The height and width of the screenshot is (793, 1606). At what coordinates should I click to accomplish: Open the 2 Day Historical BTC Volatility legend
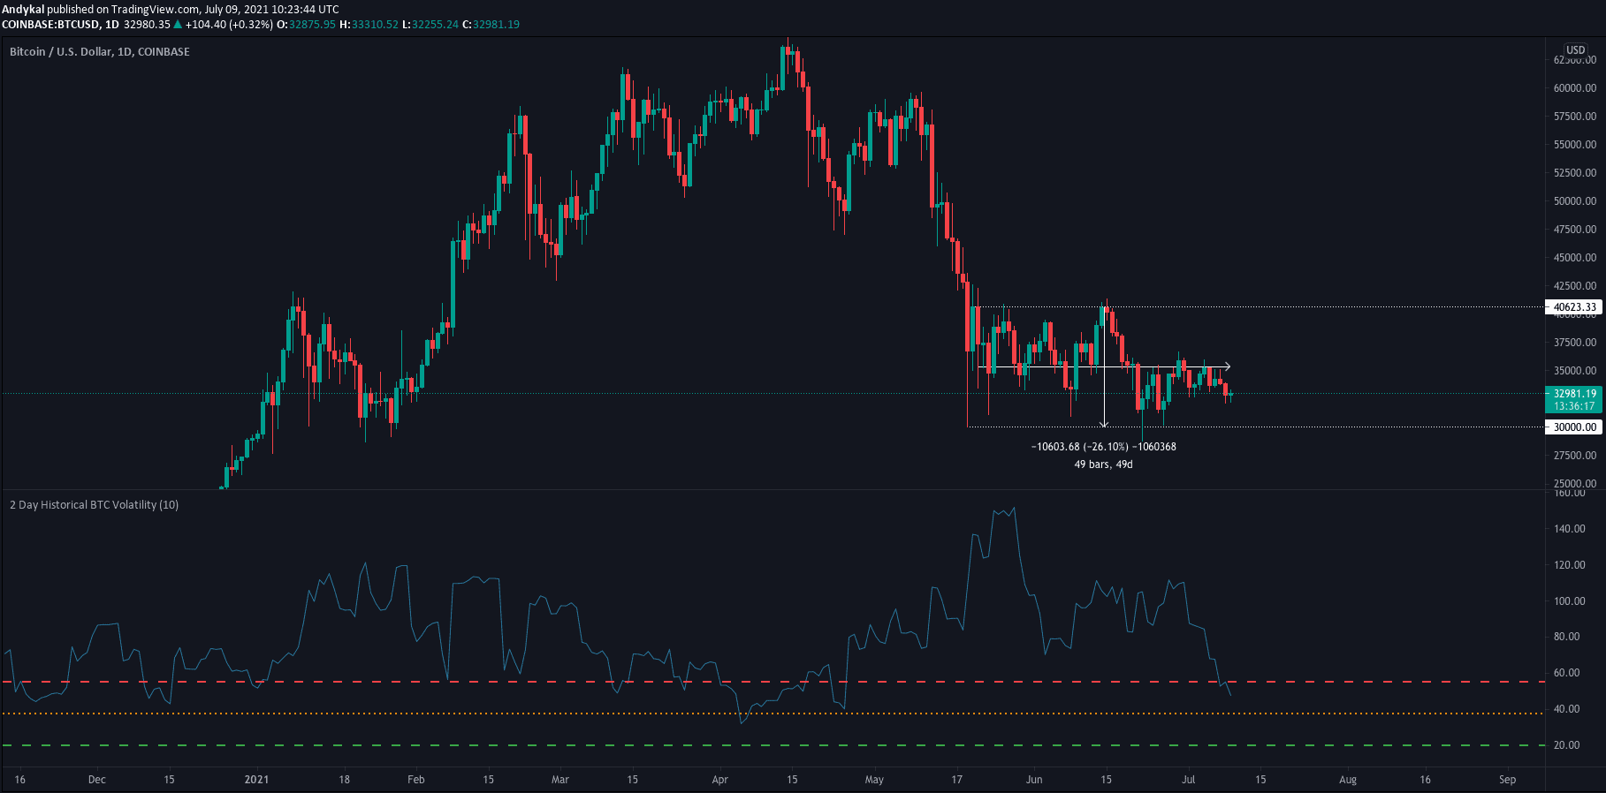pos(94,505)
